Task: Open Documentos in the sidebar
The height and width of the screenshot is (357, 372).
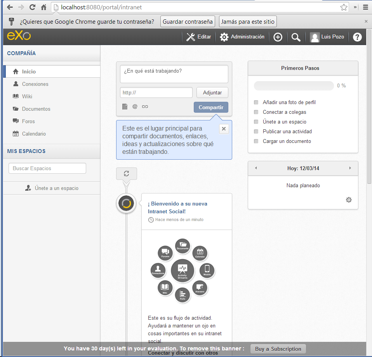Action: coord(36,109)
